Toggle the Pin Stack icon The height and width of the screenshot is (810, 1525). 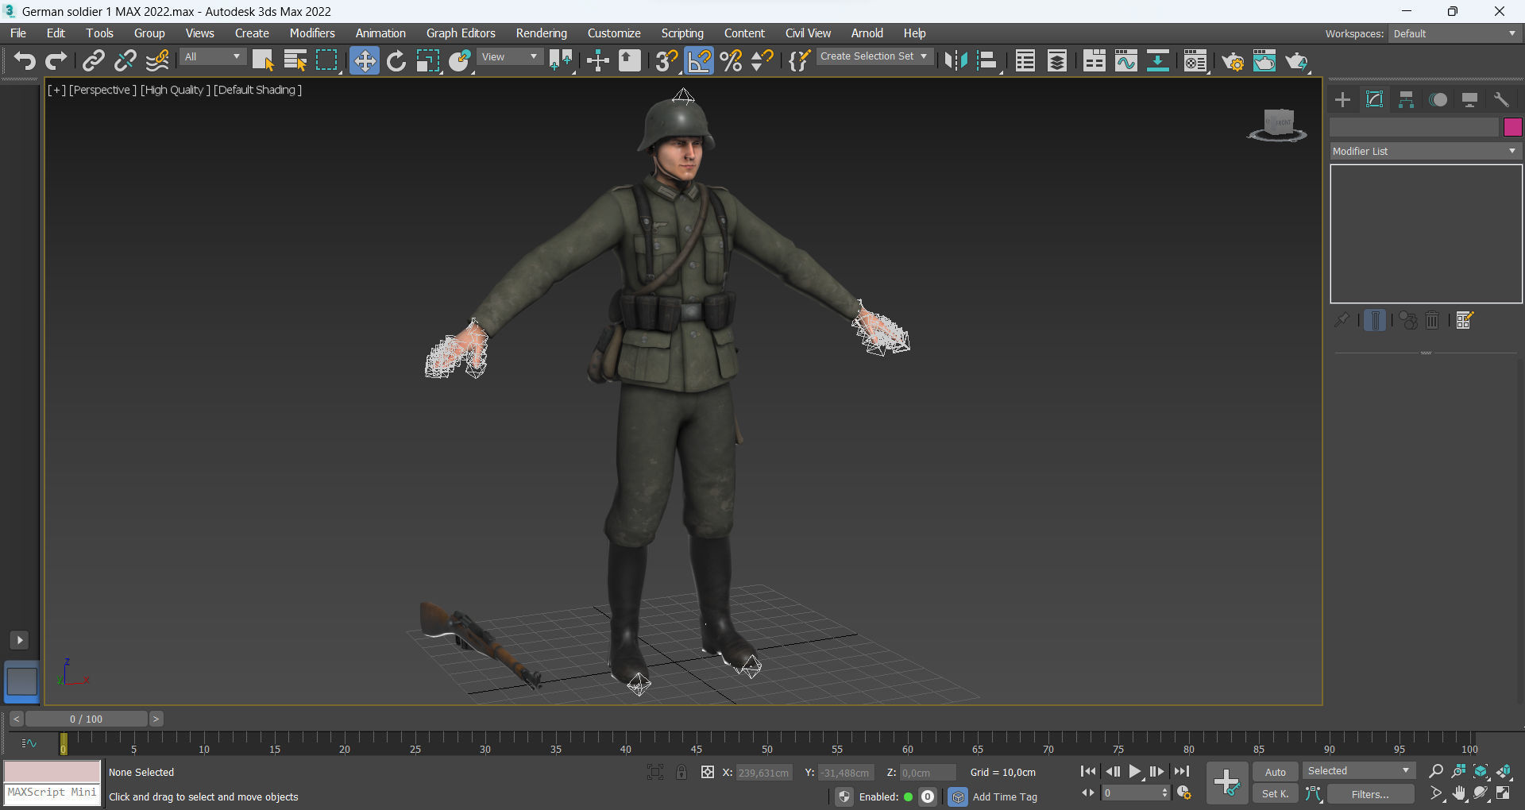tap(1342, 320)
